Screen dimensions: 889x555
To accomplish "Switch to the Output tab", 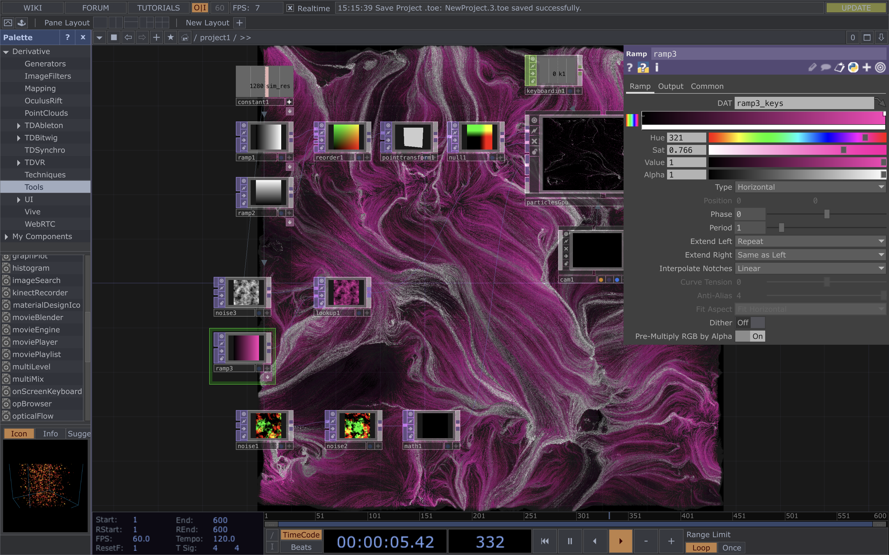I will coord(670,86).
